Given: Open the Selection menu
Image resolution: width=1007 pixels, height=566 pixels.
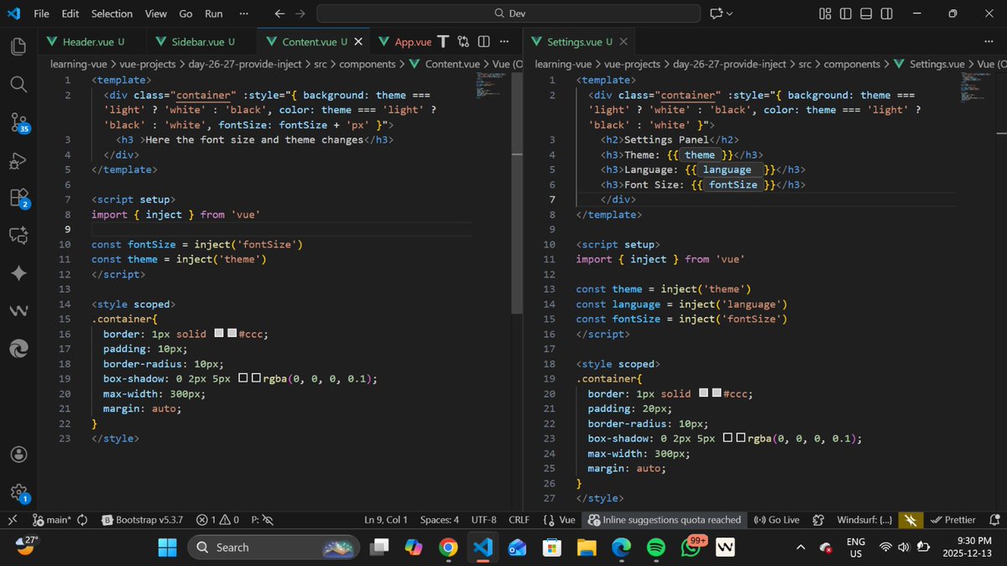Looking at the screenshot, I should coord(112,13).
